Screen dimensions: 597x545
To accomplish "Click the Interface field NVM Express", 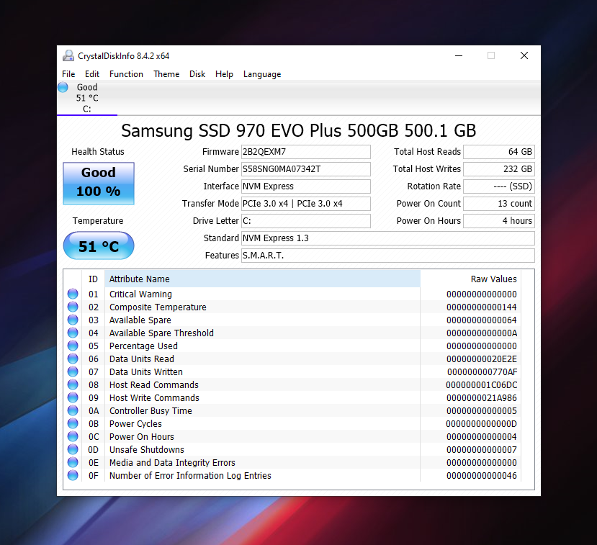I will pos(306,186).
